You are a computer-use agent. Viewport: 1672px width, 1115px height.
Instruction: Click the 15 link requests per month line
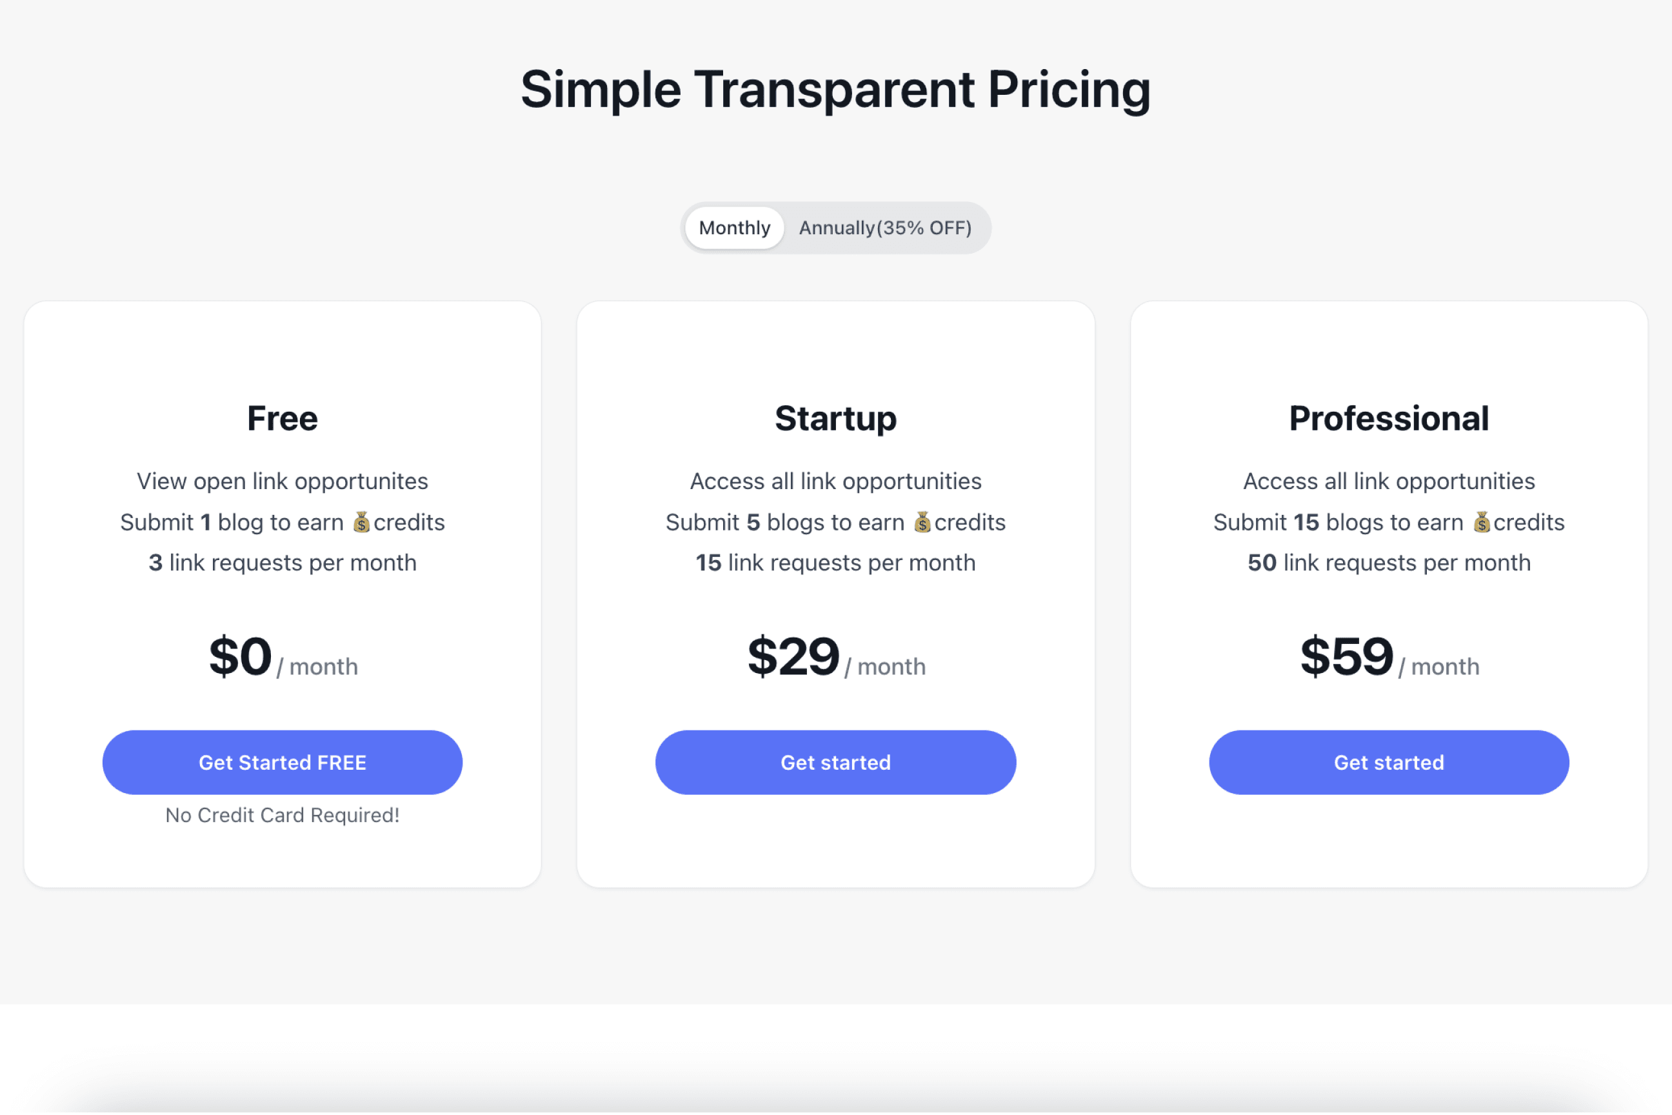pyautogui.click(x=835, y=563)
